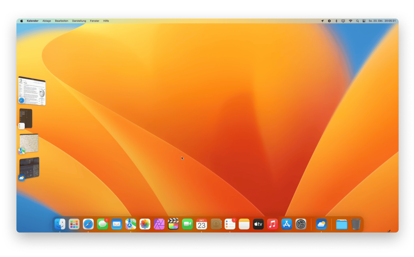Open the Ablage menu
The width and height of the screenshot is (414, 257).
click(x=47, y=21)
